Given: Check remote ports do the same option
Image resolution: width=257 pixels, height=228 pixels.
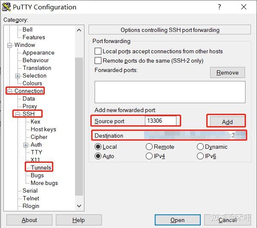Looking at the screenshot, I should (x=98, y=61).
